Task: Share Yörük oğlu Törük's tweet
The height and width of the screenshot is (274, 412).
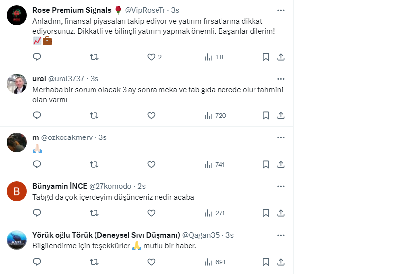Action: [281, 262]
